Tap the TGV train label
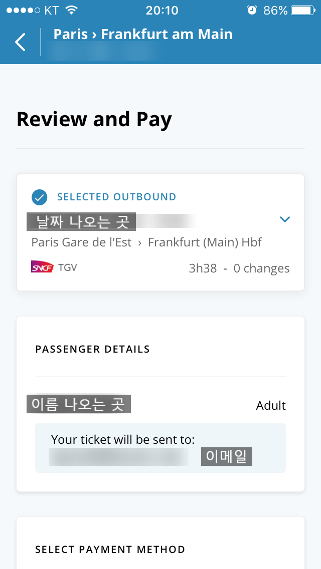The height and width of the screenshot is (569, 321). [x=68, y=267]
